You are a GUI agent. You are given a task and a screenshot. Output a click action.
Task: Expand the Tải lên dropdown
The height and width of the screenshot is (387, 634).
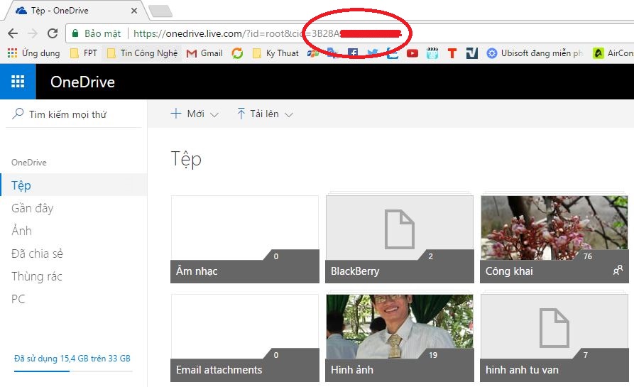pyautogui.click(x=265, y=114)
